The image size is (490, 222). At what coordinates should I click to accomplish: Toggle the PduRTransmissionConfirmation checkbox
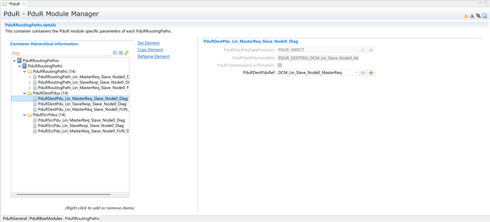click(x=280, y=65)
